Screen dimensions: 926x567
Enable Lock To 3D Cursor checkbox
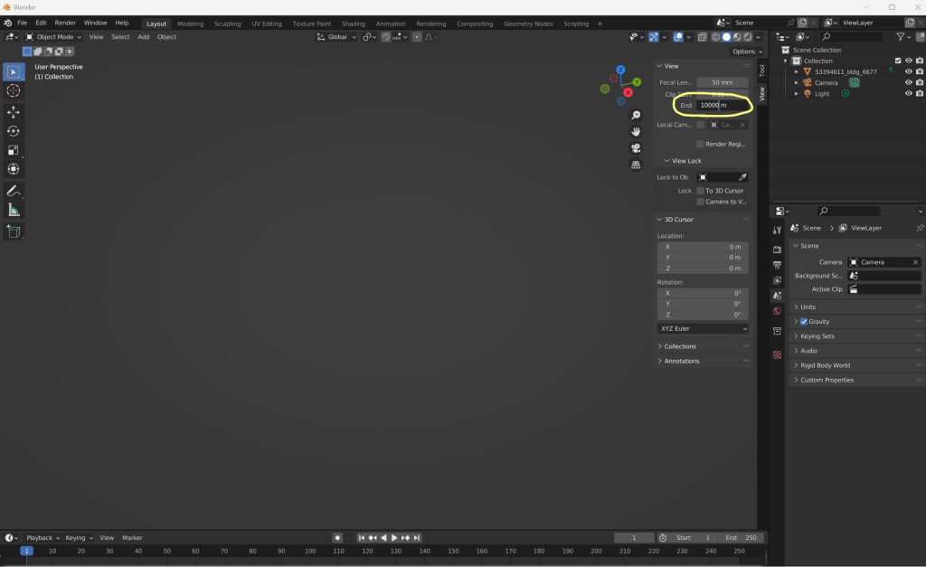(700, 191)
